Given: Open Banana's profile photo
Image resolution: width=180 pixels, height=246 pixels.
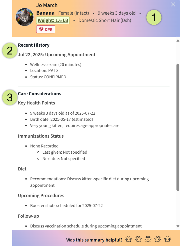Looking at the screenshot, I should click(24, 17).
